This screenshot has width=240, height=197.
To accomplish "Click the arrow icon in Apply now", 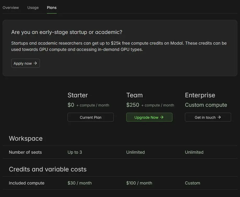I will pos(35,63).
